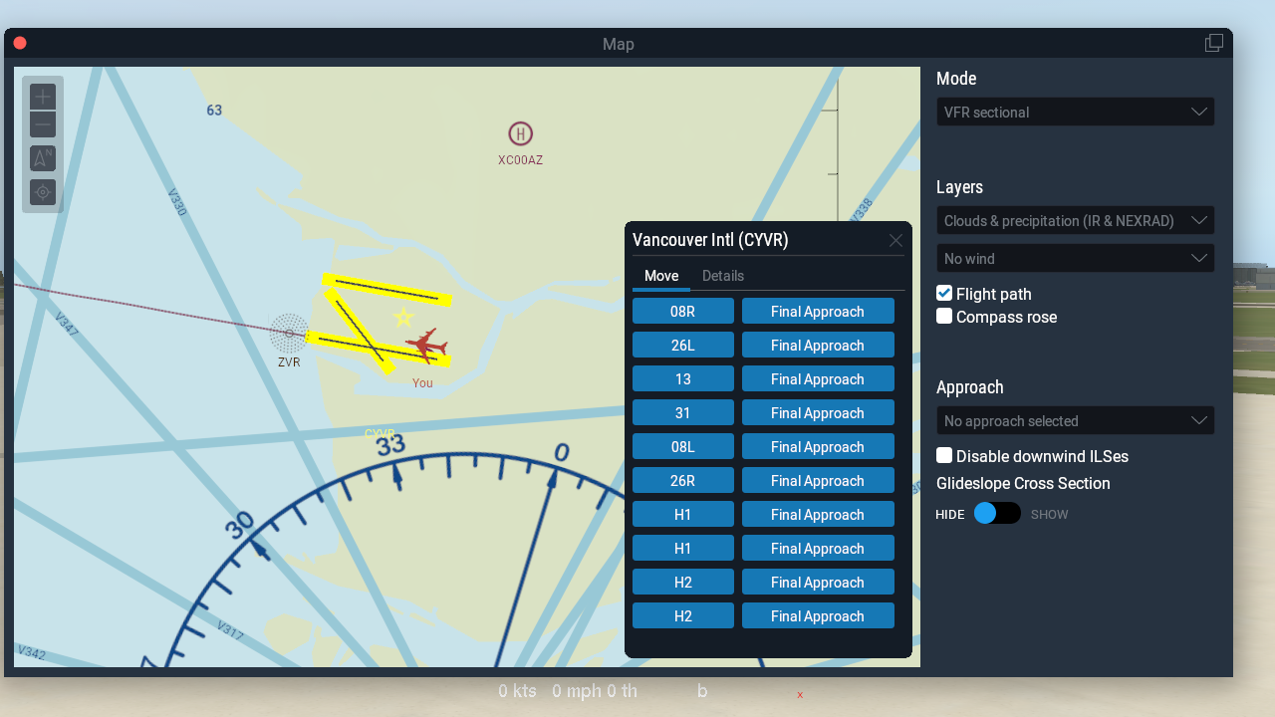The image size is (1275, 717).
Task: Close the Map window with red dot
Action: [20, 43]
